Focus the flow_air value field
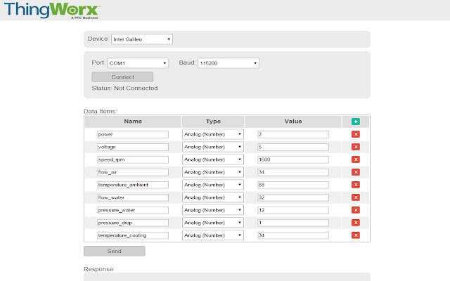This screenshot has height=281, width=450. click(x=293, y=172)
